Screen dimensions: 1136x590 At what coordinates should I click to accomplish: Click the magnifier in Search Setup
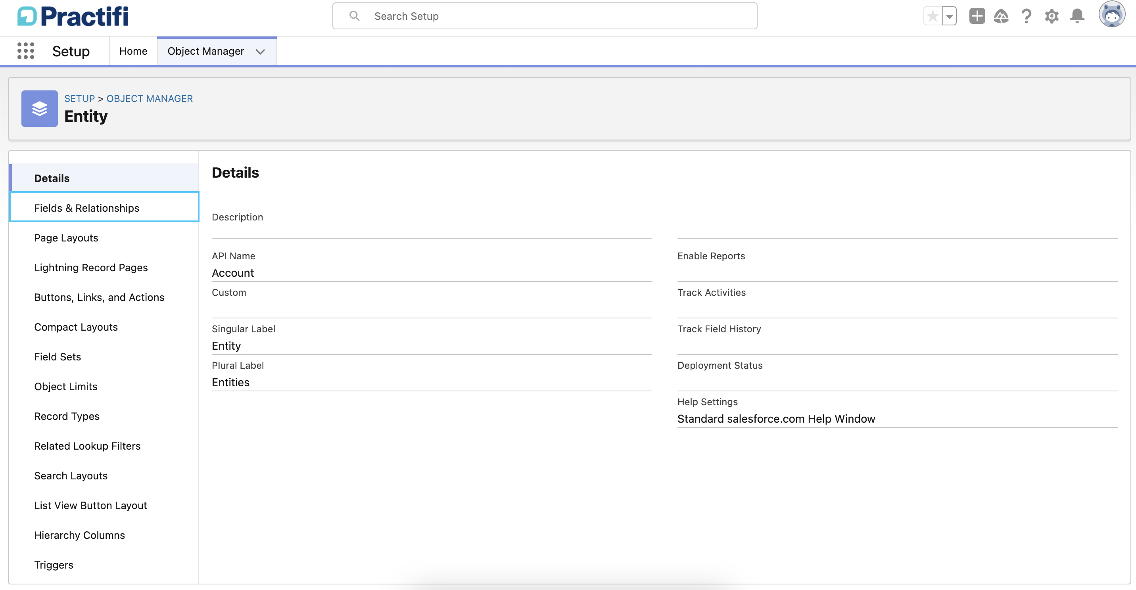click(354, 15)
